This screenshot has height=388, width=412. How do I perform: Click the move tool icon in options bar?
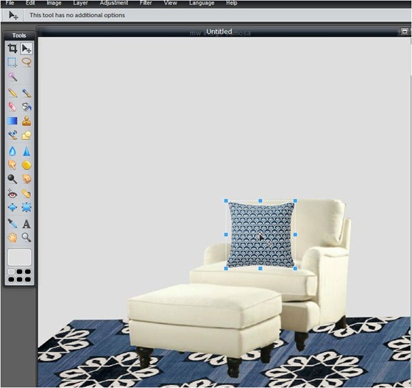coord(13,15)
